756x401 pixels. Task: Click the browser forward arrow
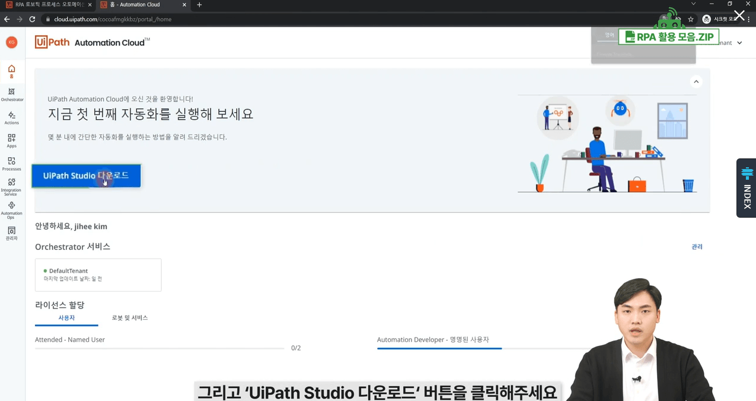pyautogui.click(x=20, y=19)
